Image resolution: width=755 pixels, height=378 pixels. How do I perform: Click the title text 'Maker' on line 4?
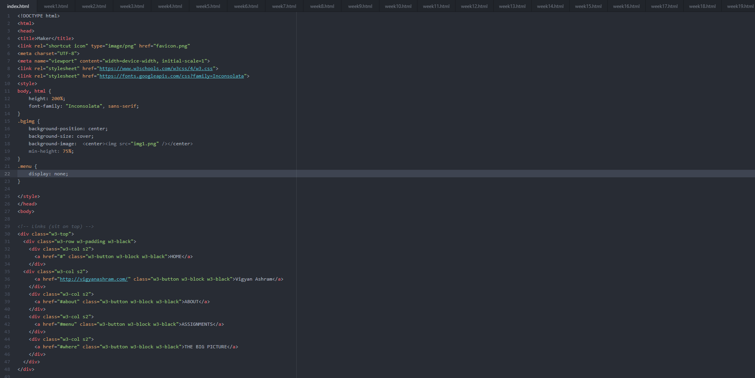tap(44, 38)
